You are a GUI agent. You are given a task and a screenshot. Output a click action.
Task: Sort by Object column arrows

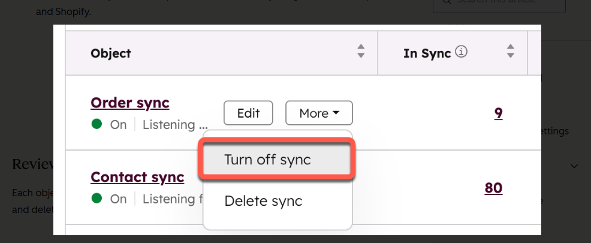pyautogui.click(x=361, y=52)
